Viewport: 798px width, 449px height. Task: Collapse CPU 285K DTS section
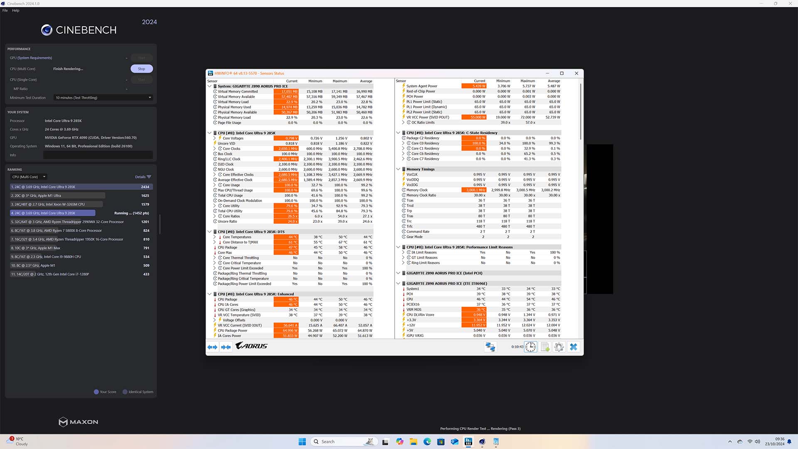coord(209,232)
